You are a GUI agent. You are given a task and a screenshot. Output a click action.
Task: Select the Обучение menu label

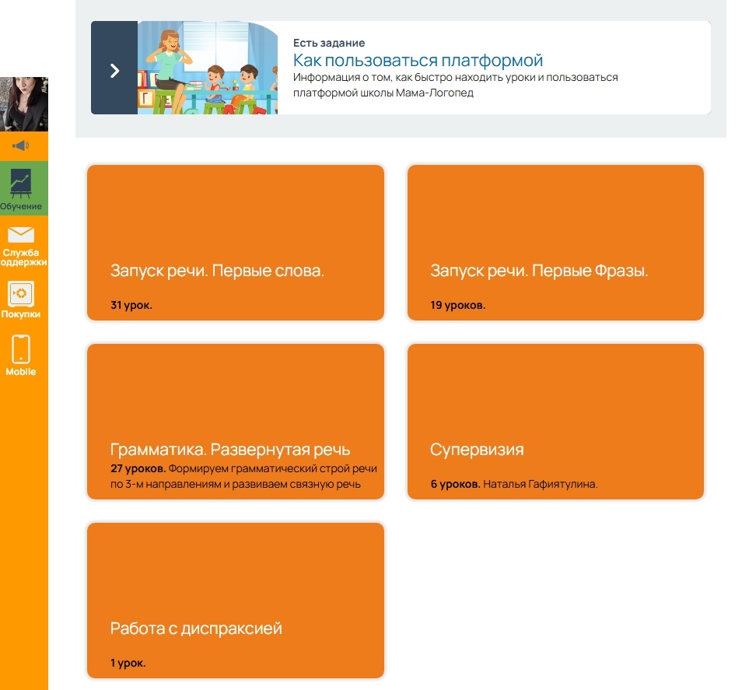point(21,206)
